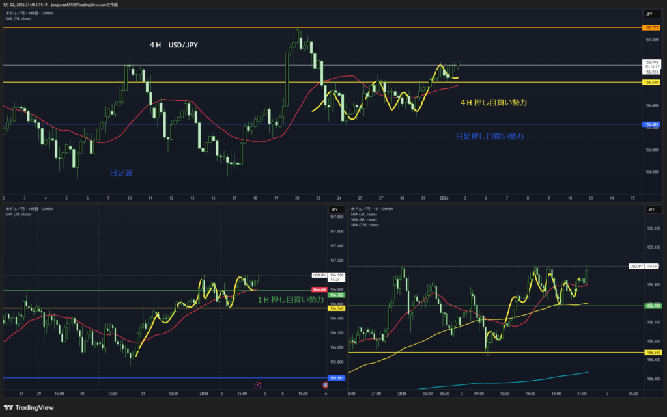Click the purple lightning event icon on 1H chart
The height and width of the screenshot is (417, 667).
[x=258, y=385]
